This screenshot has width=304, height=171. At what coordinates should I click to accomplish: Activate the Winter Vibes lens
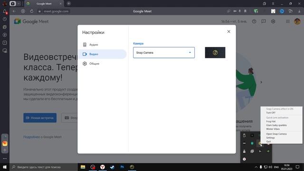click(x=273, y=129)
